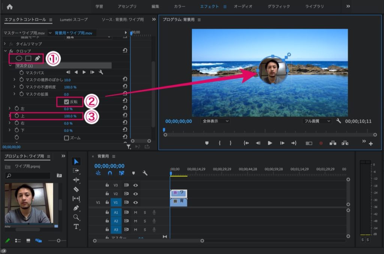The width and height of the screenshot is (384, 254).
Task: Enable the ズーム checkbox
Action: click(x=66, y=138)
